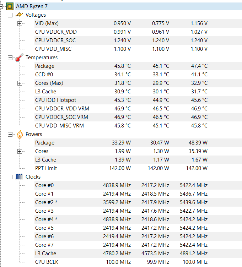This screenshot has height=267, width=242.
Task: Select the CPU VDDCR_VDD voltage row
Action: pyautogui.click(x=138, y=32)
